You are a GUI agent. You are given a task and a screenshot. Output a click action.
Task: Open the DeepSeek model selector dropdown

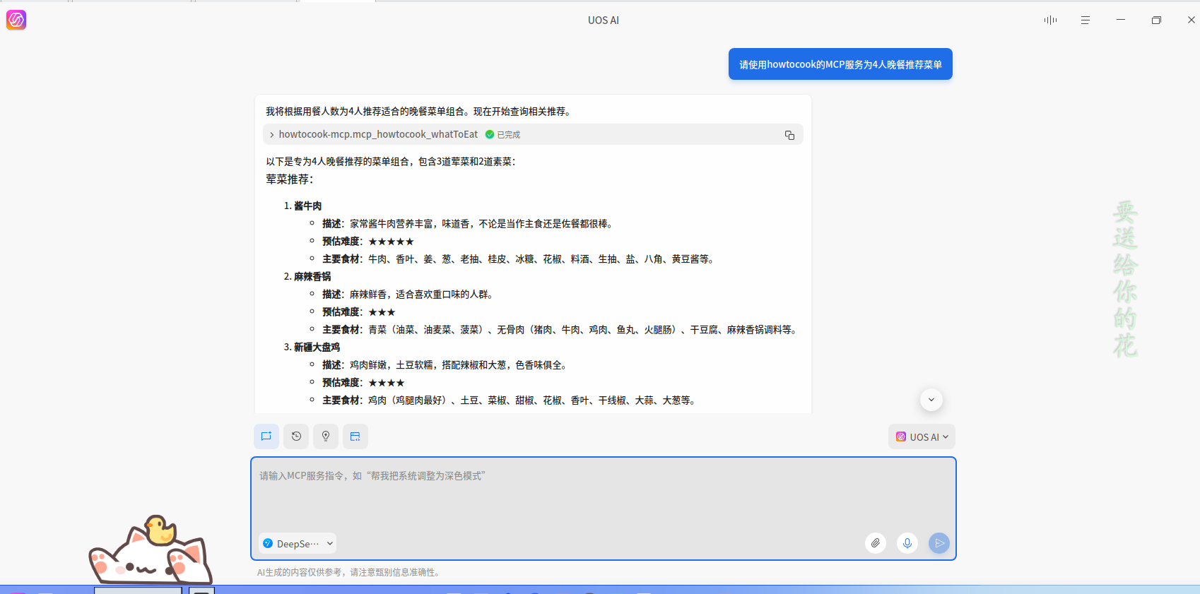(298, 543)
